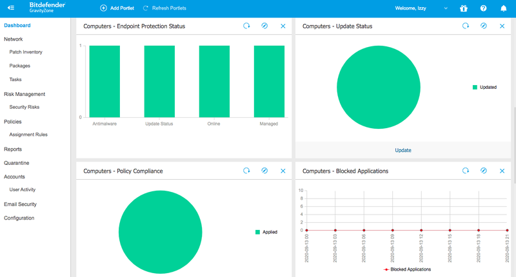Go to User Activity
Viewport: 516px width, 277px height.
click(x=23, y=189)
